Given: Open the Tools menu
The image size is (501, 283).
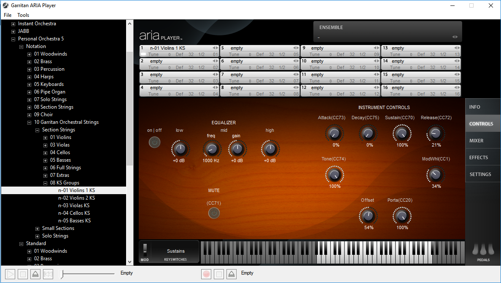Looking at the screenshot, I should tap(23, 15).
